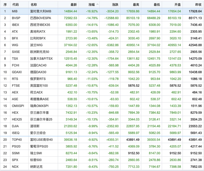The width and height of the screenshot is (204, 171).
Task: Open 西班牙IBEX35 index name
Action: [x=40, y=25]
